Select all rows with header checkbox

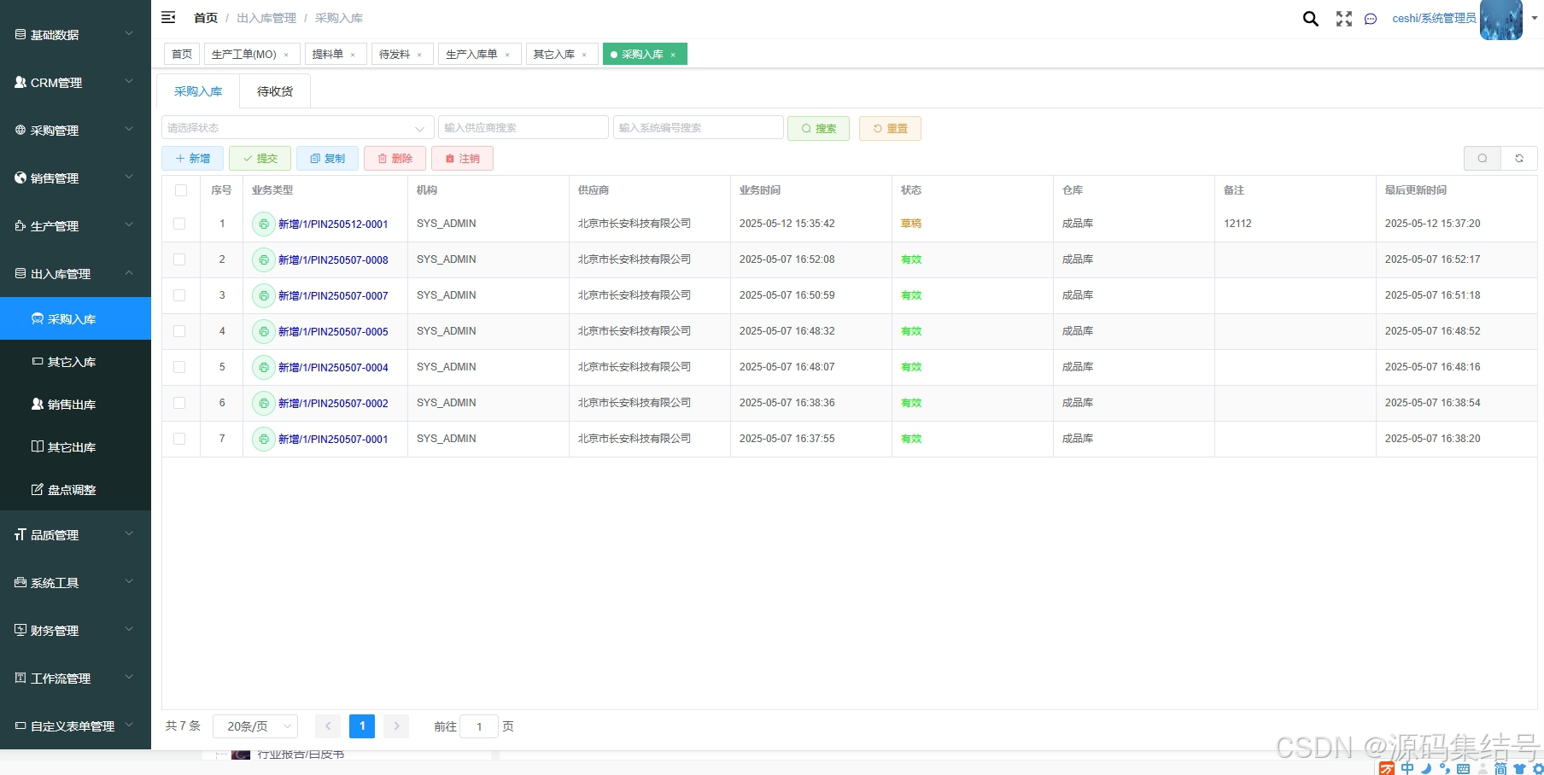click(x=181, y=190)
